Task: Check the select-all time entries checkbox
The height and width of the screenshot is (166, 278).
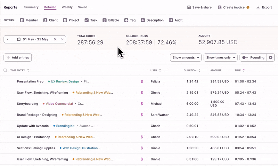Action: click(5, 70)
